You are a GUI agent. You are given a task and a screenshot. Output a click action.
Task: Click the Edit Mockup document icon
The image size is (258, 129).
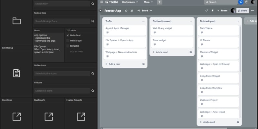(x=16, y=73)
